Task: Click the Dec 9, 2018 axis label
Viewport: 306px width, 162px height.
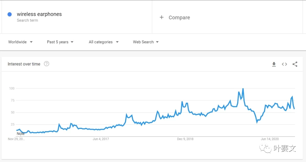Action: coord(185,139)
